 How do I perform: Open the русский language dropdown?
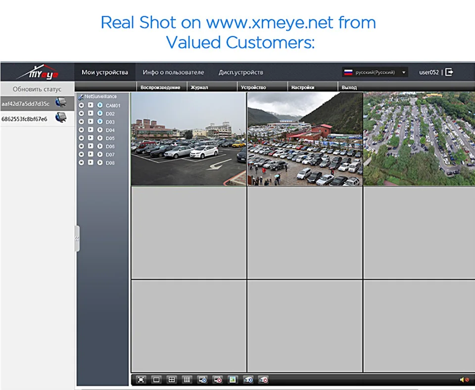click(375, 72)
